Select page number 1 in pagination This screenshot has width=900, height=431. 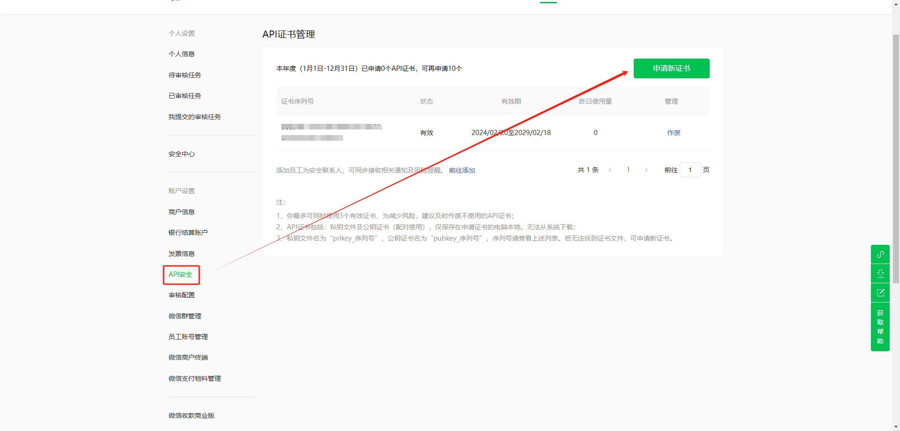628,170
